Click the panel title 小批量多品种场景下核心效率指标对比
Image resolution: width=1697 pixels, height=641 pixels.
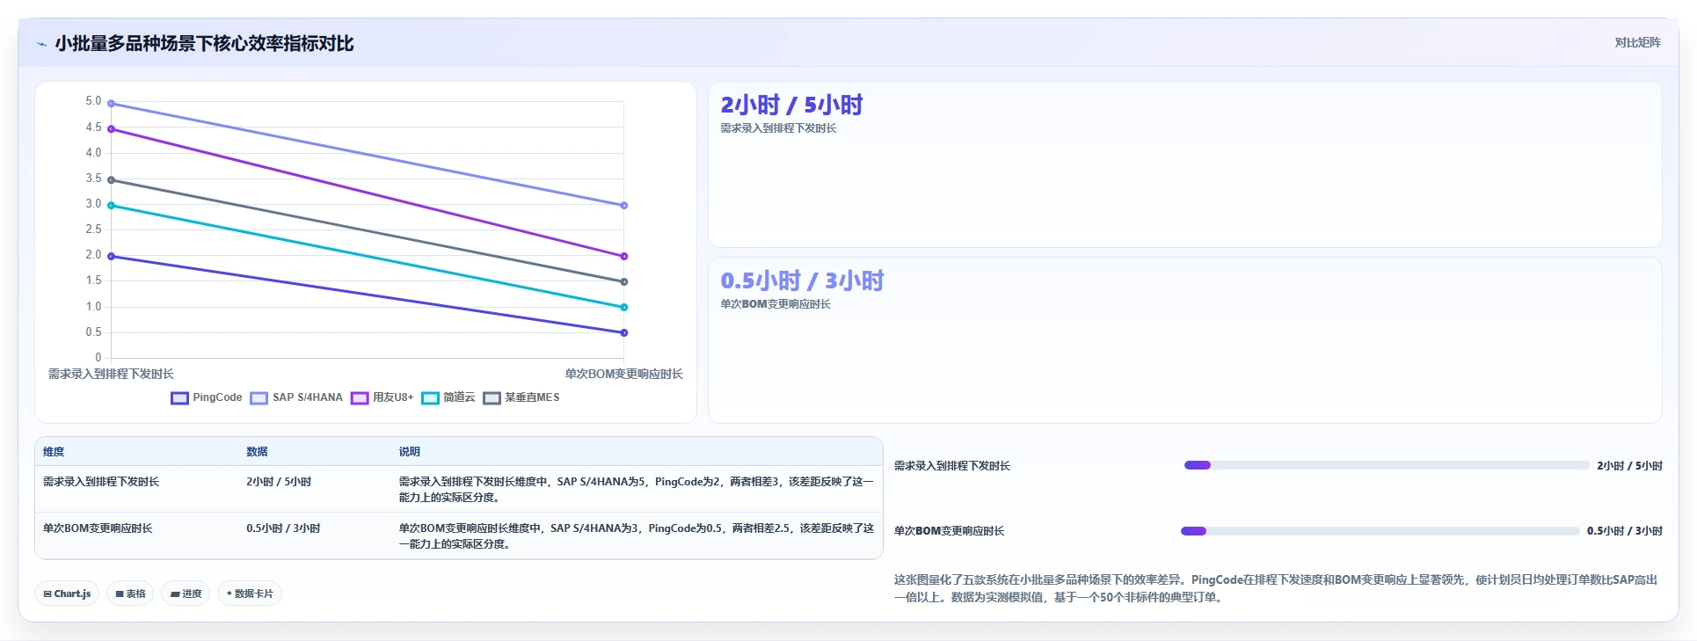[204, 44]
